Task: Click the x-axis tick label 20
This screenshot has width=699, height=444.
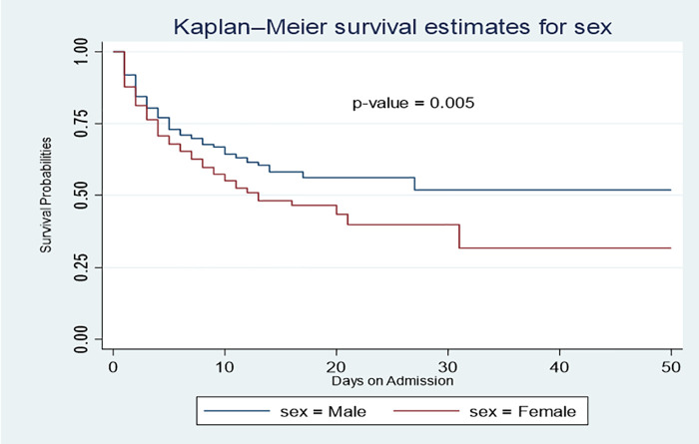Action: (337, 366)
